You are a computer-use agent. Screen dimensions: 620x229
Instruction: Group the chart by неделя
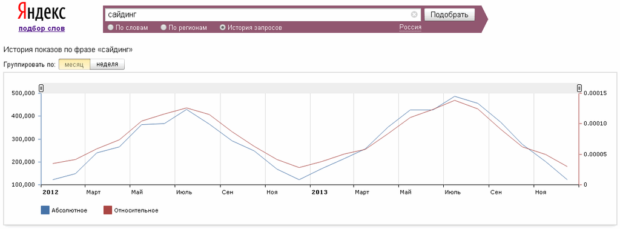(x=107, y=64)
